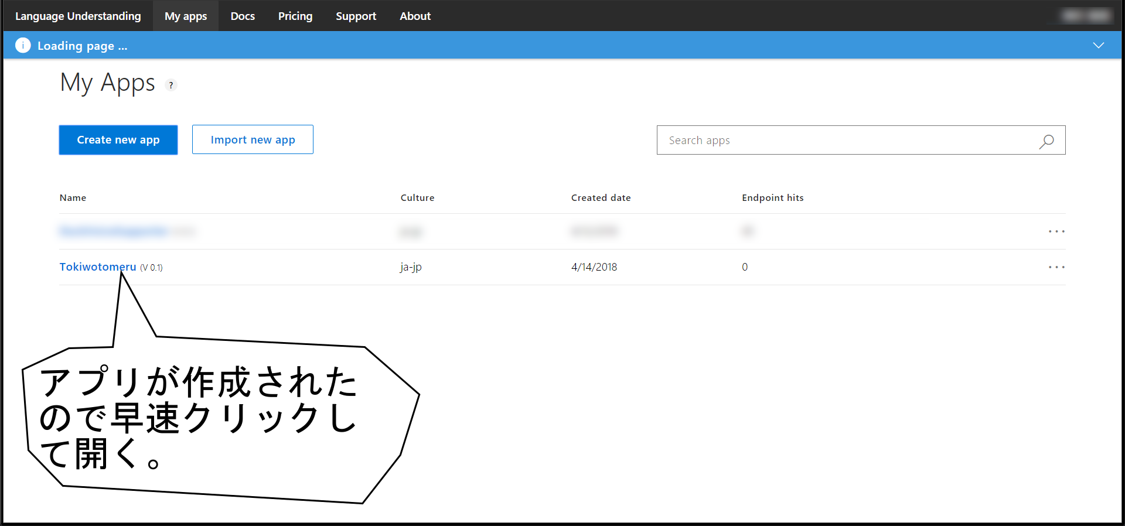The image size is (1125, 526).
Task: Click the 4/14/2018 created date cell
Action: [594, 267]
